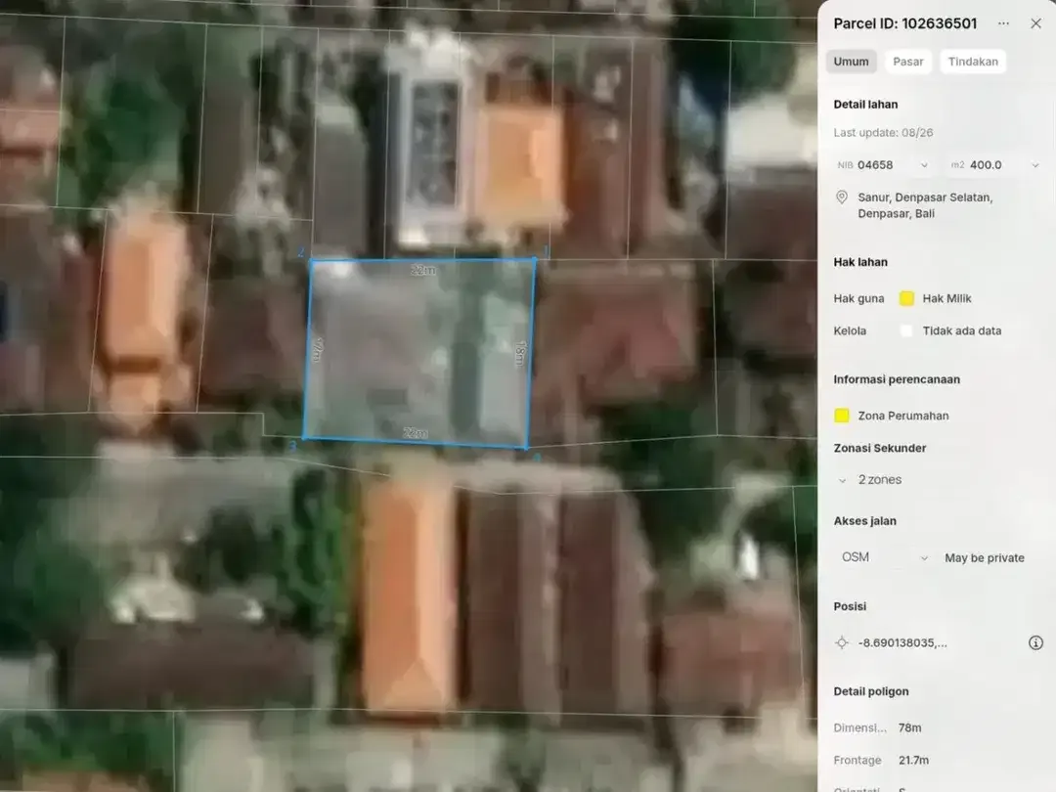Click the Hak Milik label
1056x792 pixels.
click(946, 298)
